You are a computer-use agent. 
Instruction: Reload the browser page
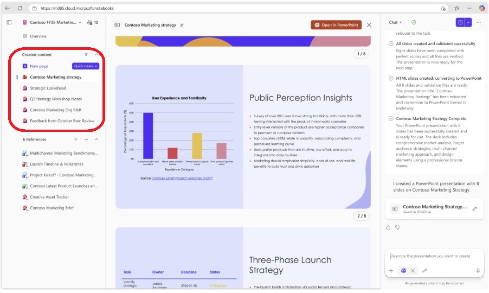coord(20,9)
